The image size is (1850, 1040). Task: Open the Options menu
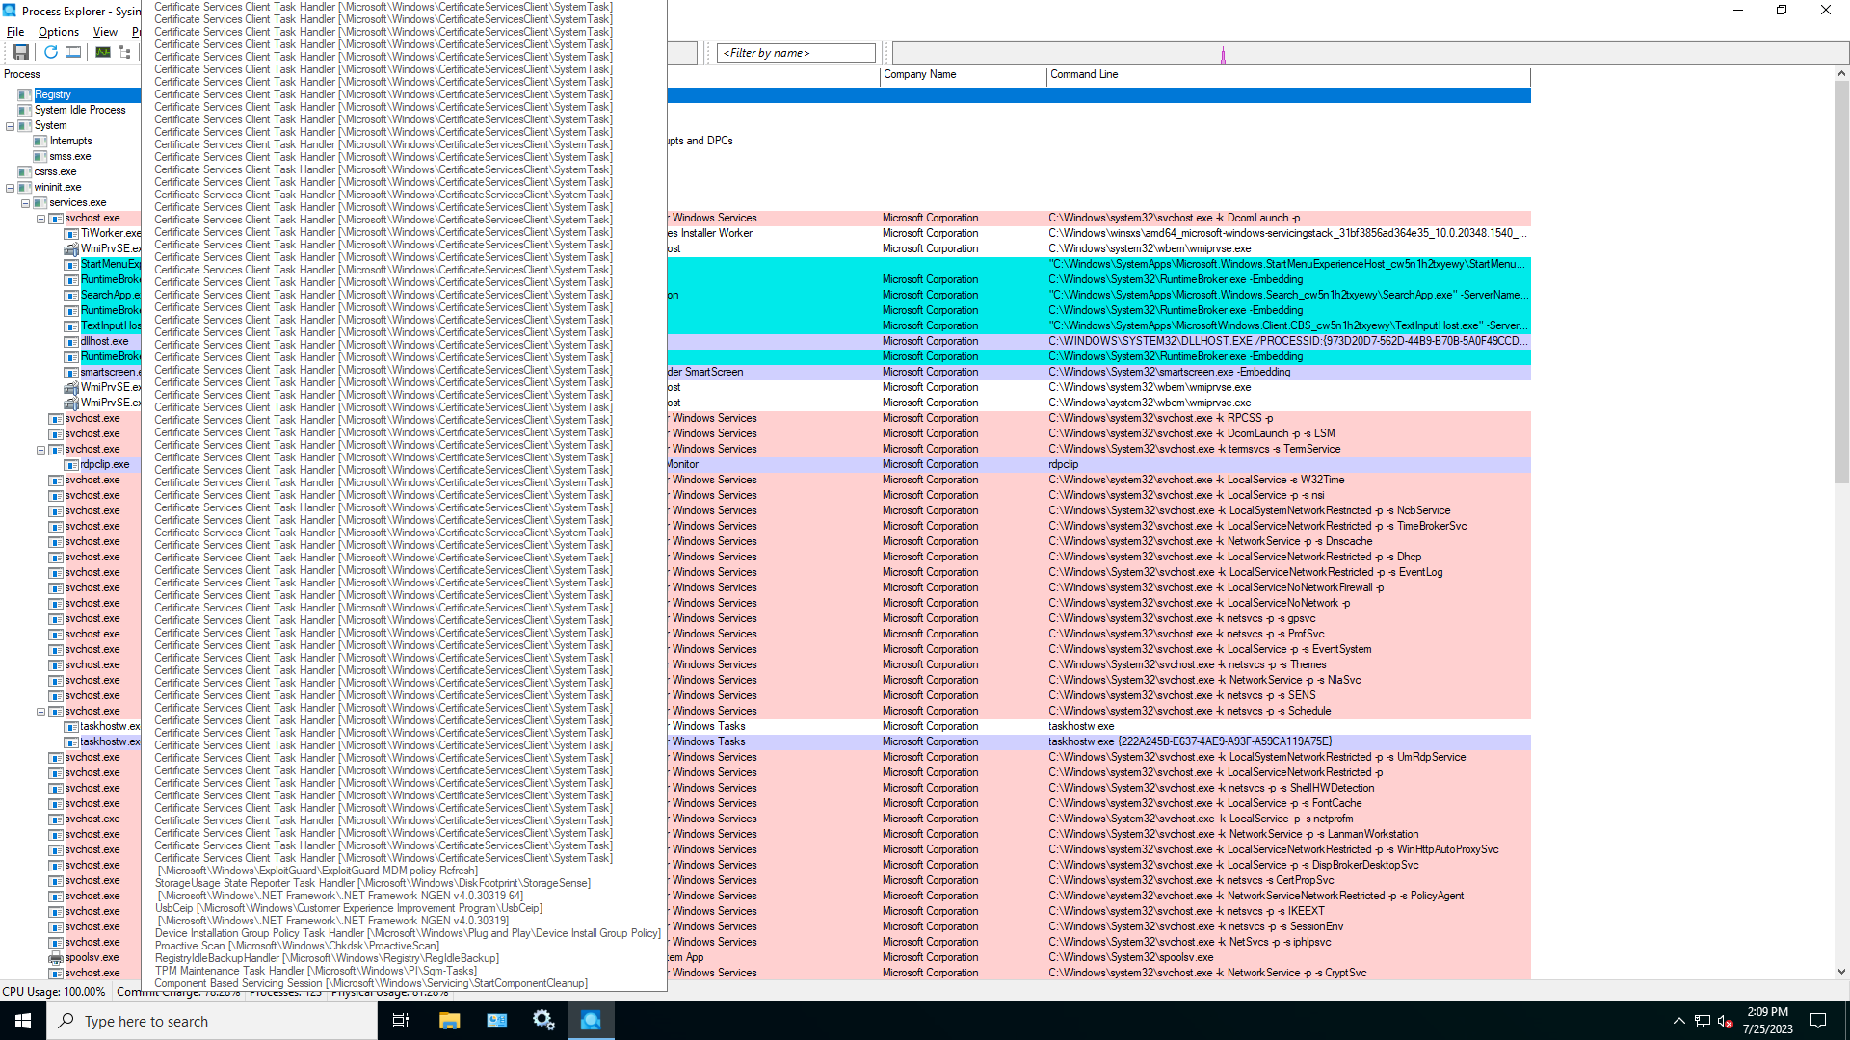tap(59, 32)
